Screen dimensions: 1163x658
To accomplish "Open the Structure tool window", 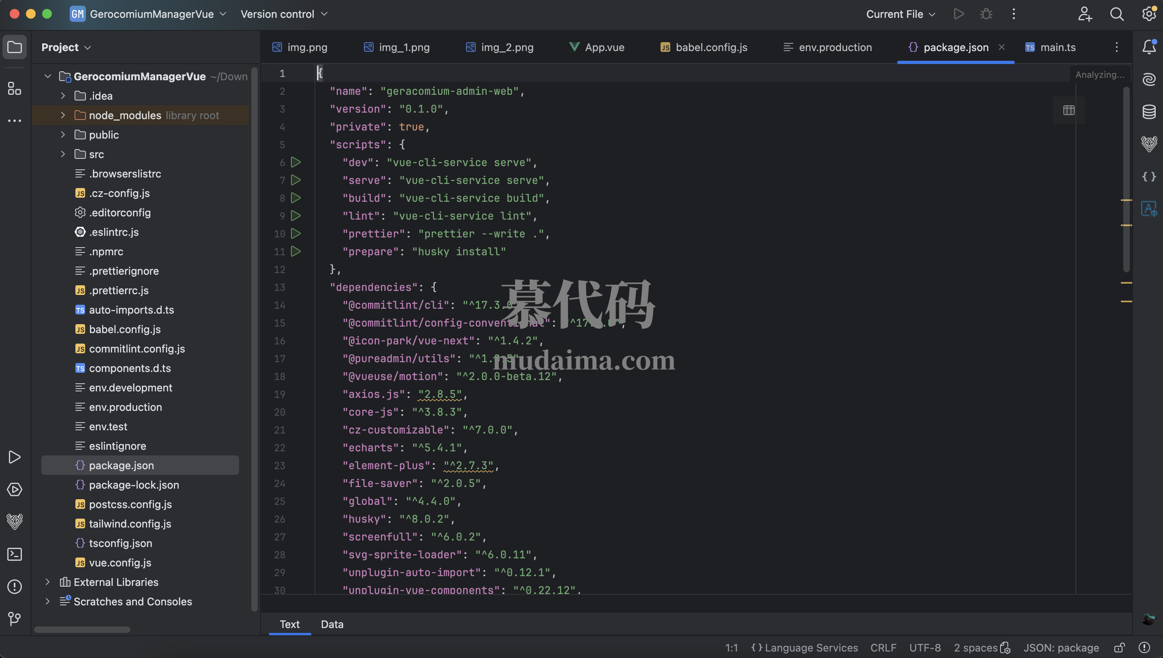I will coord(15,89).
